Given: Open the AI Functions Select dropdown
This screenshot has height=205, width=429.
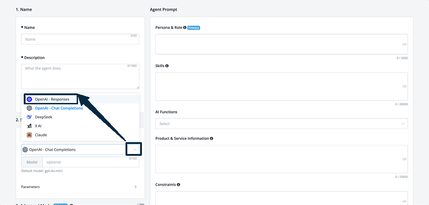Looking at the screenshot, I should [x=282, y=123].
